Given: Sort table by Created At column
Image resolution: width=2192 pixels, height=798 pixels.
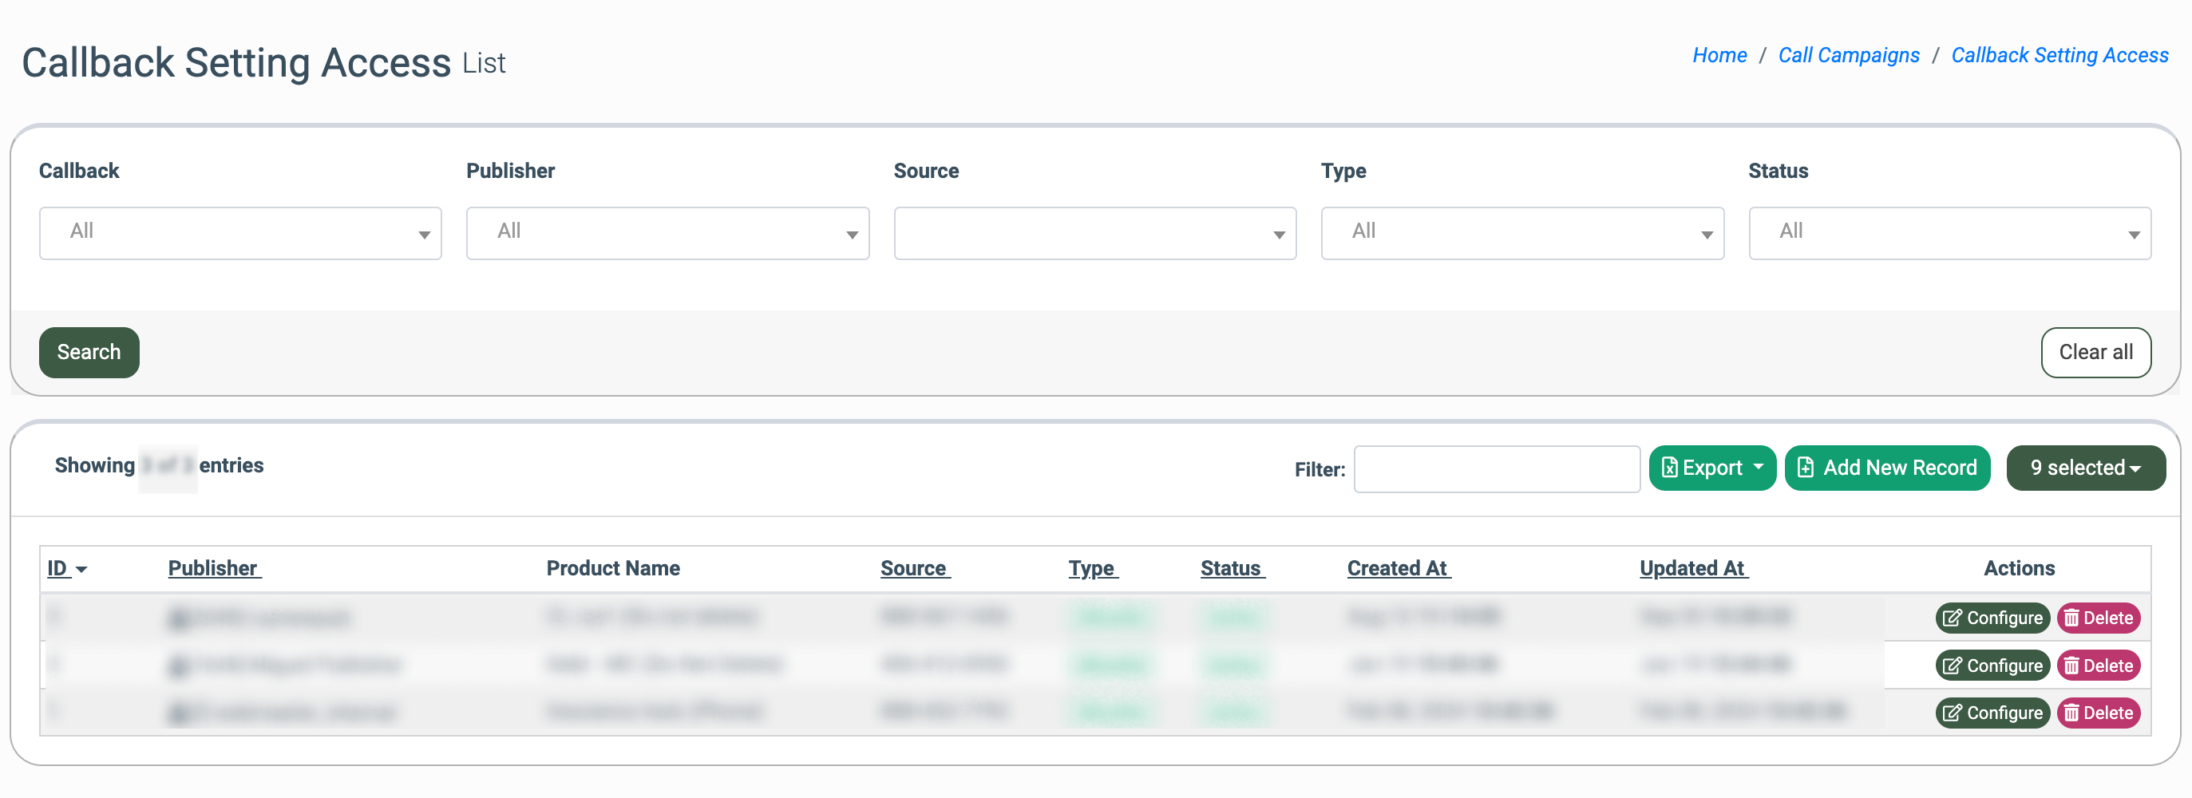Looking at the screenshot, I should 1397,568.
